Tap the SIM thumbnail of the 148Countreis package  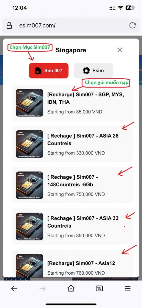click(29, 185)
